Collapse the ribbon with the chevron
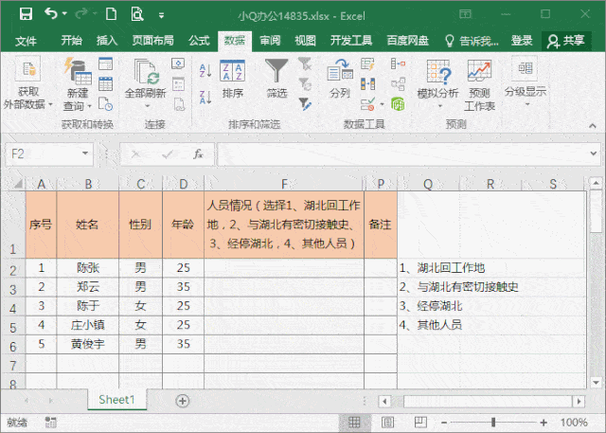The height and width of the screenshot is (433, 606). pos(592,125)
